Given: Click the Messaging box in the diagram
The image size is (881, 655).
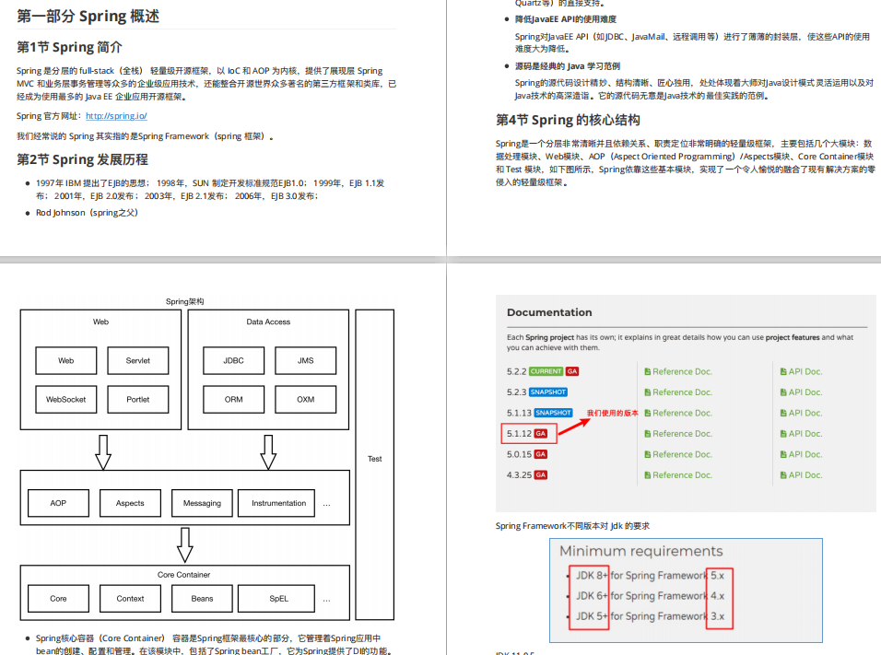Looking at the screenshot, I should click(202, 503).
